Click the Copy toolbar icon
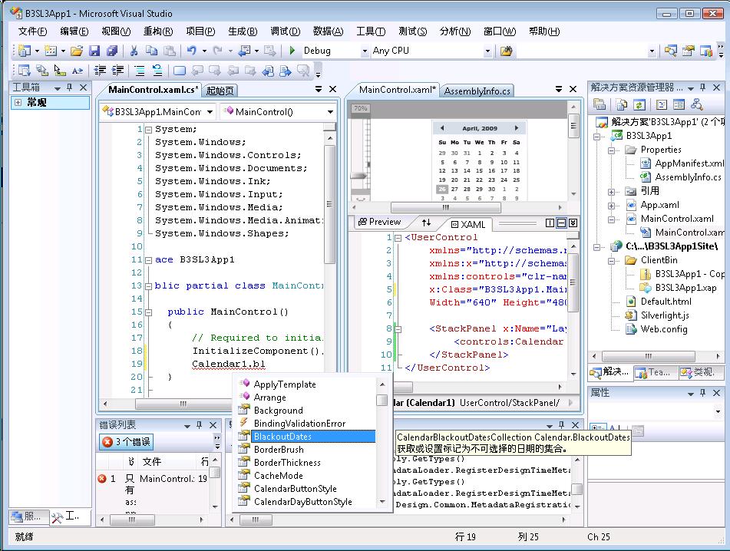Viewport: 730px width, 551px height. pyautogui.click(x=152, y=51)
